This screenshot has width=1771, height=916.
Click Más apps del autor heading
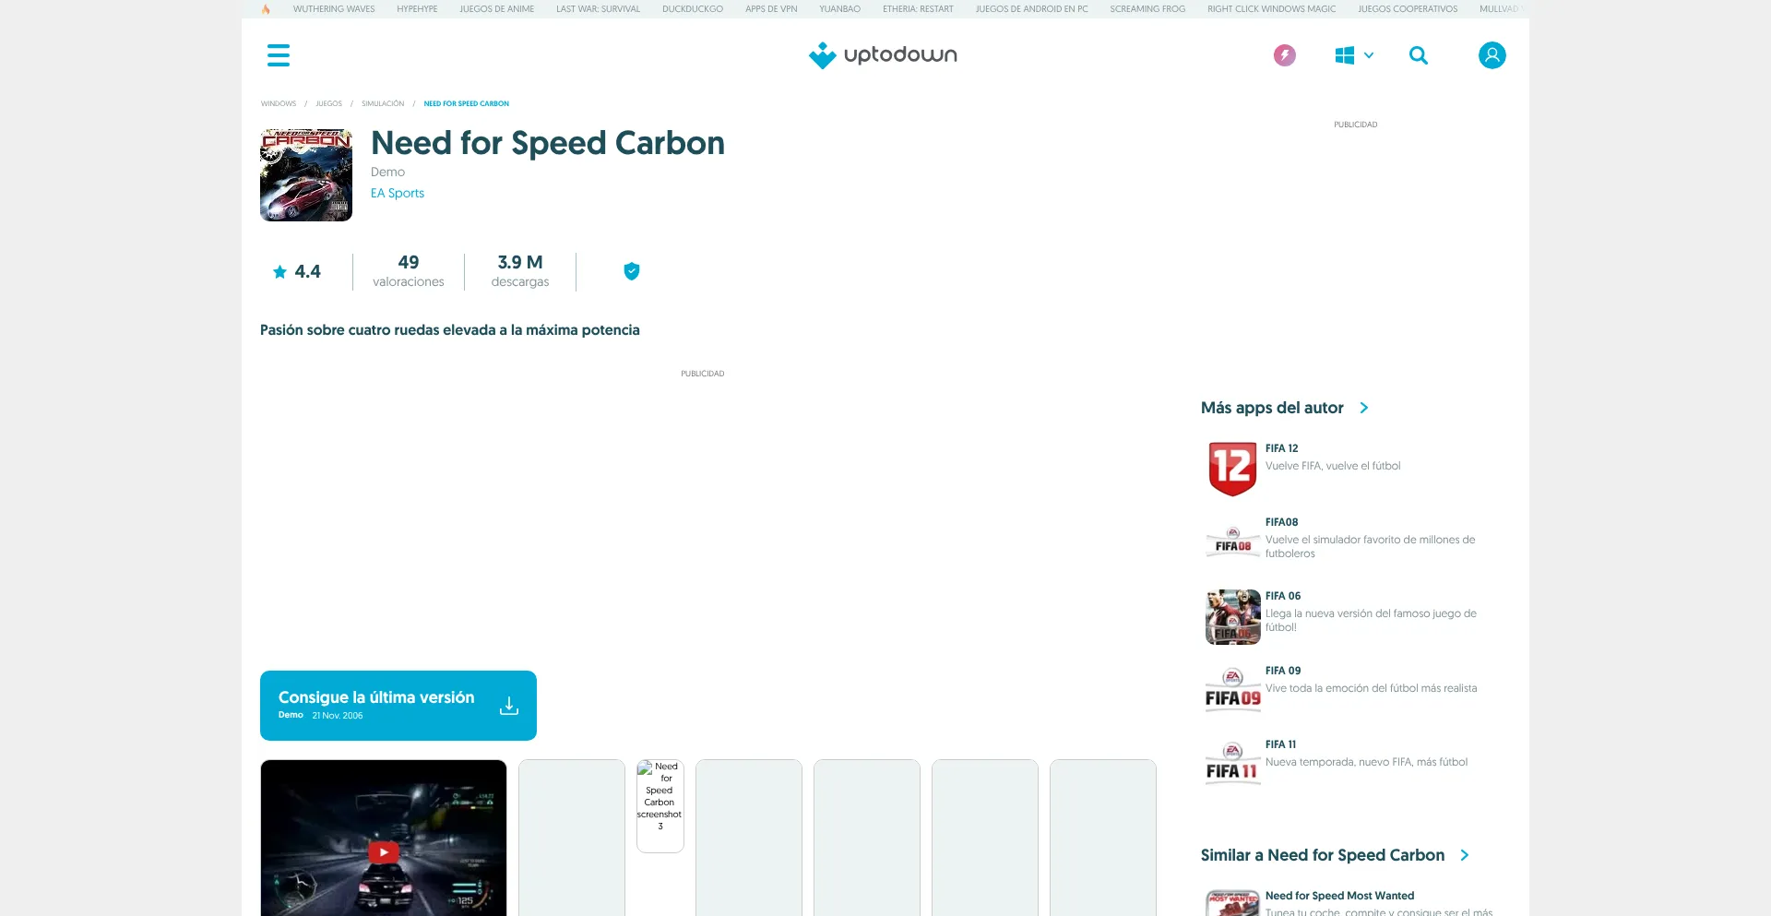(x=1272, y=408)
